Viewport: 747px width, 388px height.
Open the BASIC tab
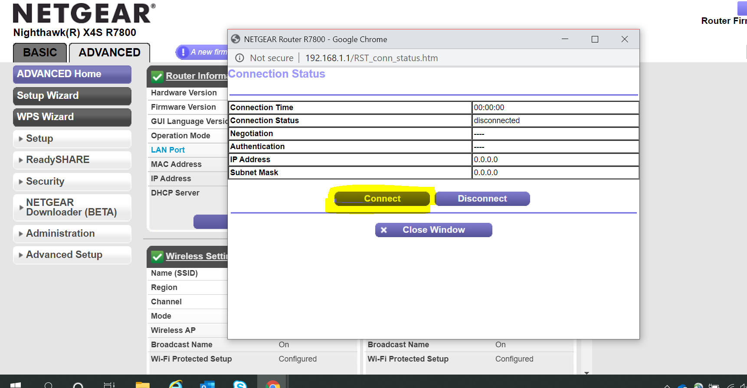tap(40, 52)
